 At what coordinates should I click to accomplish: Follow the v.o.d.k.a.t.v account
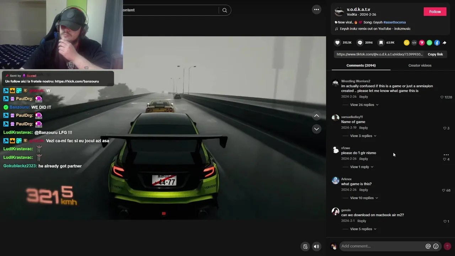click(435, 12)
